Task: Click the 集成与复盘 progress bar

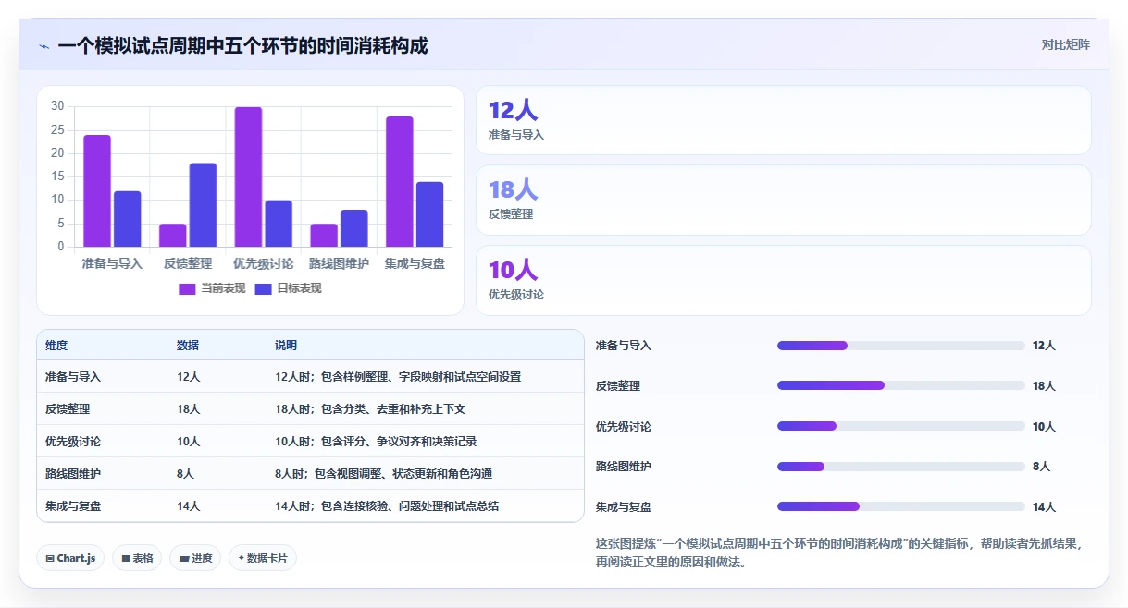Action: coord(901,506)
